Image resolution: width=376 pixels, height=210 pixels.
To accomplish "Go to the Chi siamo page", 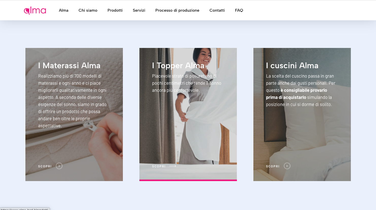I will pos(88,10).
